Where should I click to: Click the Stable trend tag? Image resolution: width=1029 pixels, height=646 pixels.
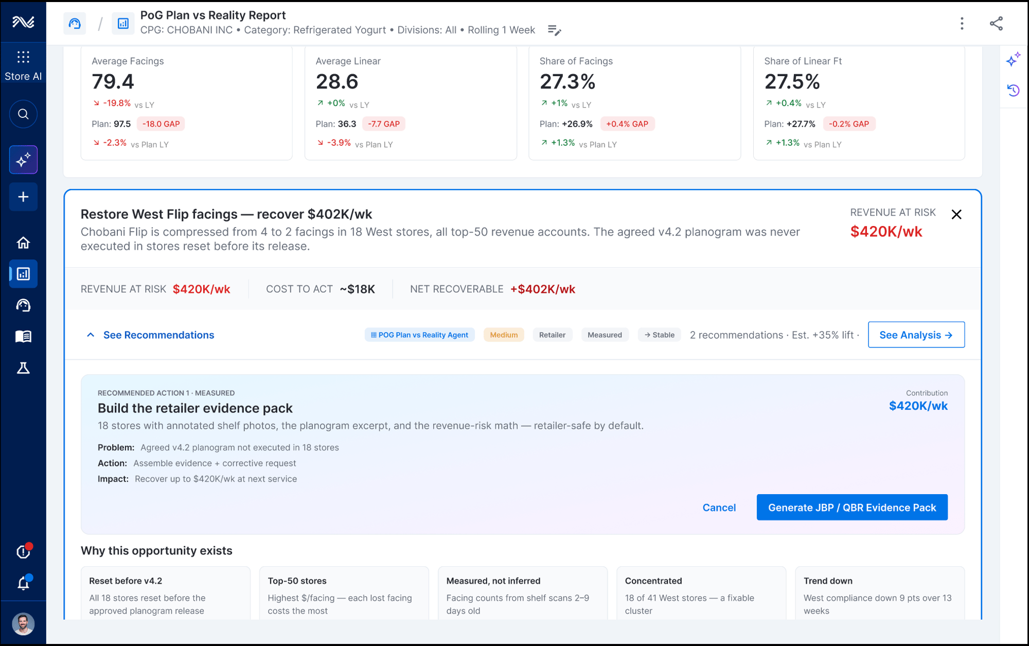(659, 335)
